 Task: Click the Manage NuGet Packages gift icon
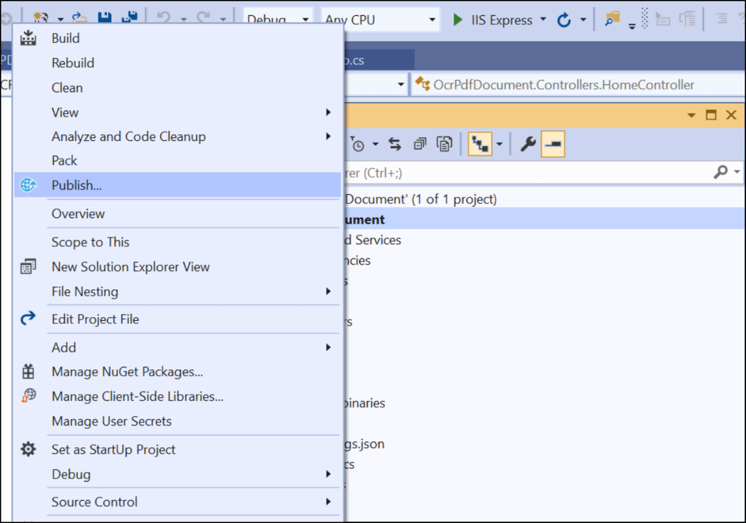[x=28, y=372]
